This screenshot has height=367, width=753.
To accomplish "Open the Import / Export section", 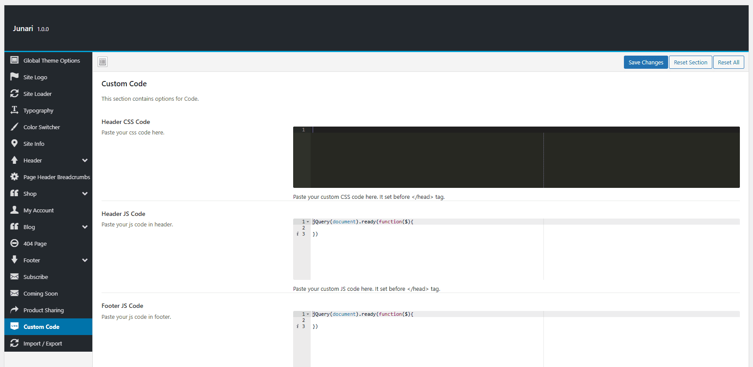I will (48, 343).
